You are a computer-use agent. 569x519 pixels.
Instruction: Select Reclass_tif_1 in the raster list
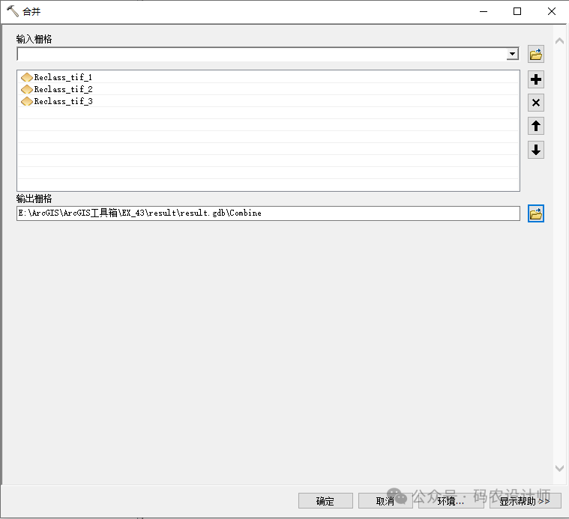coord(63,77)
